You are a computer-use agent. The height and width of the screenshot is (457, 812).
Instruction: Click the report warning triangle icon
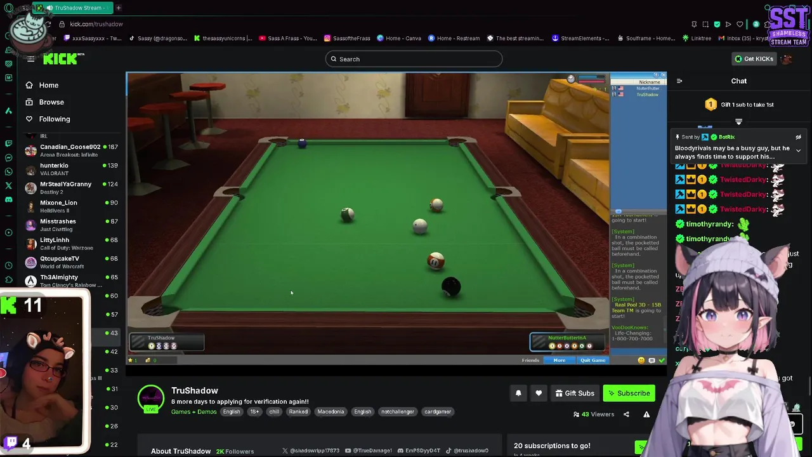point(646,414)
